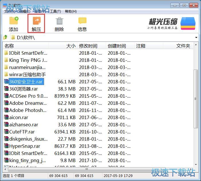Click the 极光压缩 logo icon
The height and width of the screenshot is (181, 201).
coord(188,23)
